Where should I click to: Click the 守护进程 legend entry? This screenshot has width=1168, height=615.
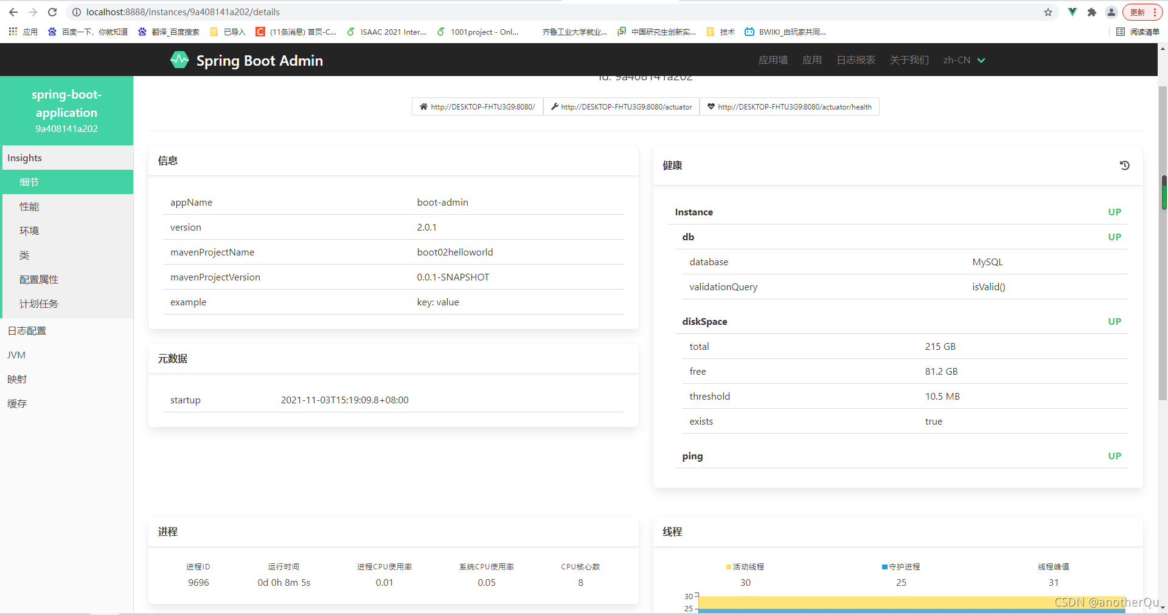[x=901, y=566]
